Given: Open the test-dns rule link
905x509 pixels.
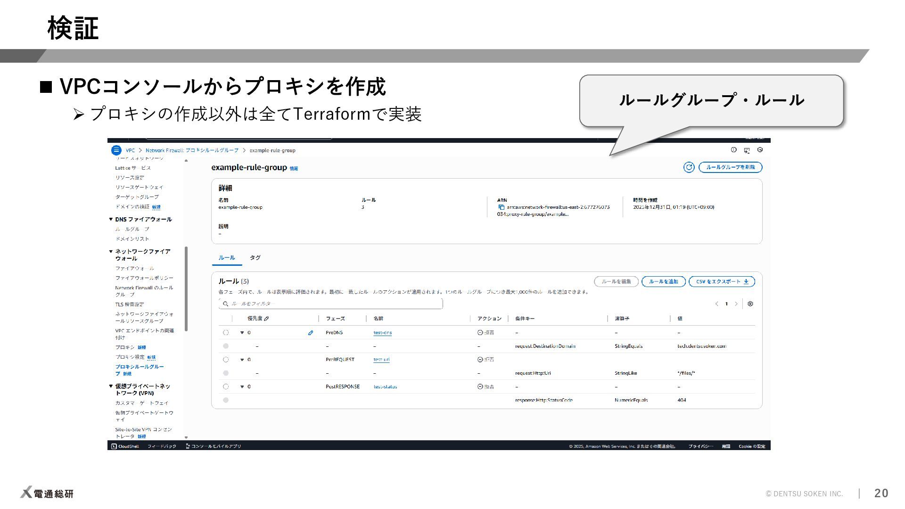Looking at the screenshot, I should 382,333.
